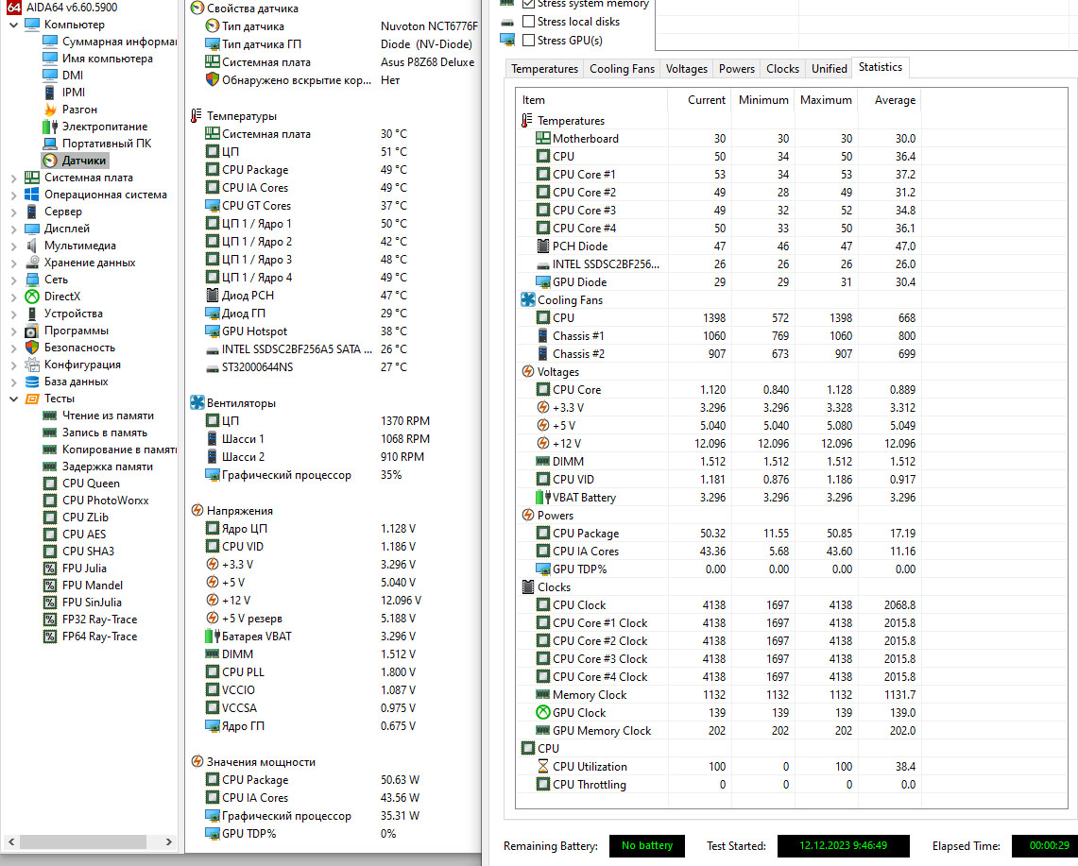Click the FPU Julia benchmark icon
The height and width of the screenshot is (866, 1078).
(x=49, y=569)
